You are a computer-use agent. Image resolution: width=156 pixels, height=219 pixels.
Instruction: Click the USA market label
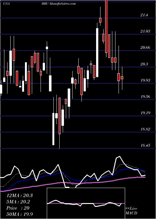pyautogui.click(x=6, y=4)
